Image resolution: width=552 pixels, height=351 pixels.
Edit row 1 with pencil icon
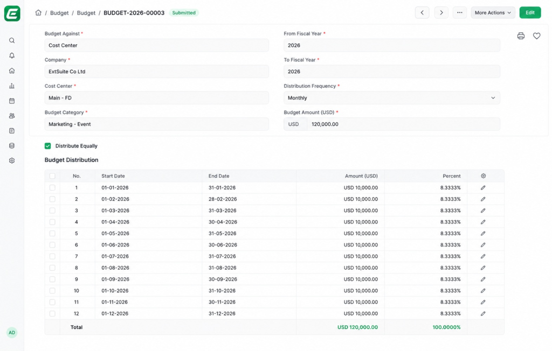coord(483,188)
